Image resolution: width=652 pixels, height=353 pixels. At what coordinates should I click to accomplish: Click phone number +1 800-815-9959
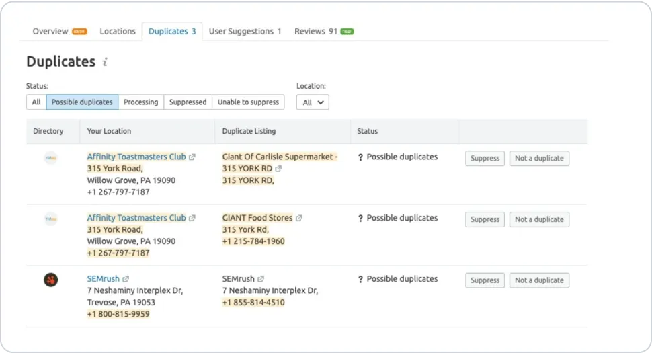point(118,314)
